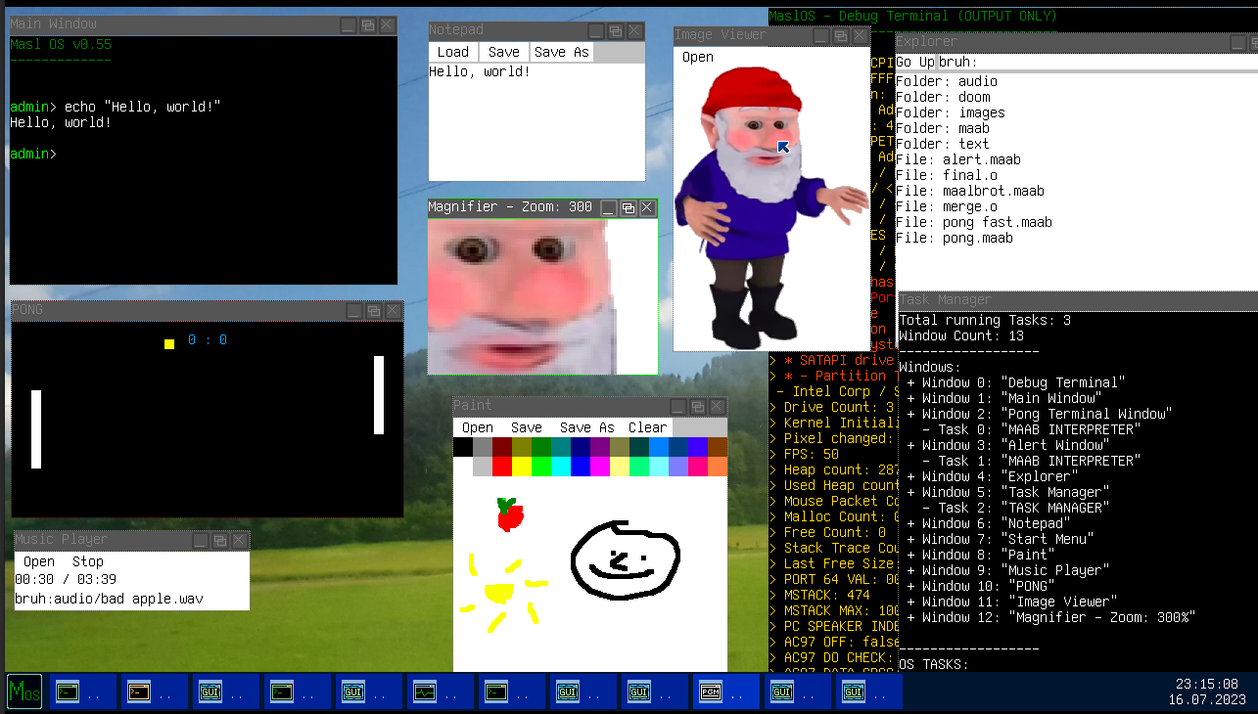
Task: Clear the Paint canvas
Action: pos(647,427)
